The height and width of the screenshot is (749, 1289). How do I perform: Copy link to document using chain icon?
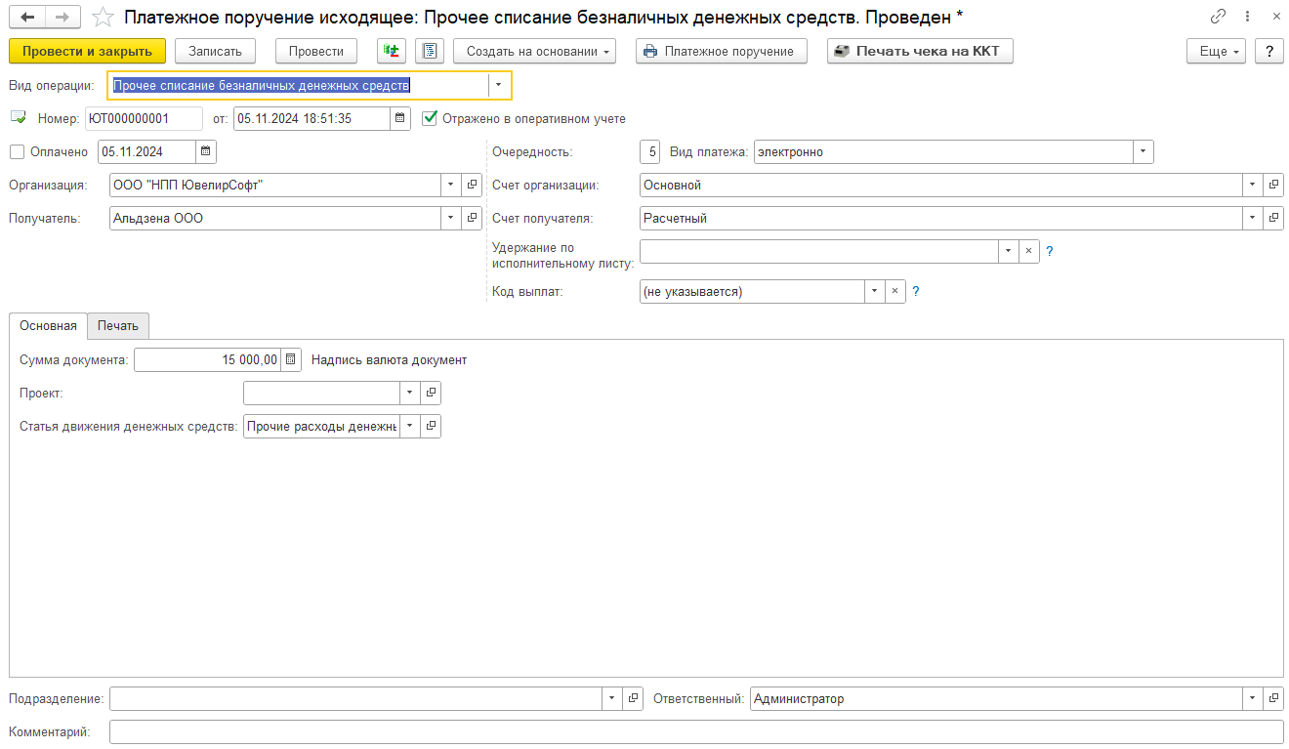point(1218,17)
